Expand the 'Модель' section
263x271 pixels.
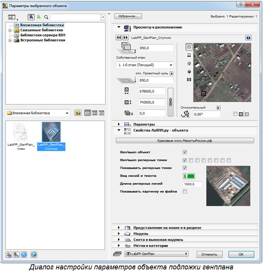point(119,233)
